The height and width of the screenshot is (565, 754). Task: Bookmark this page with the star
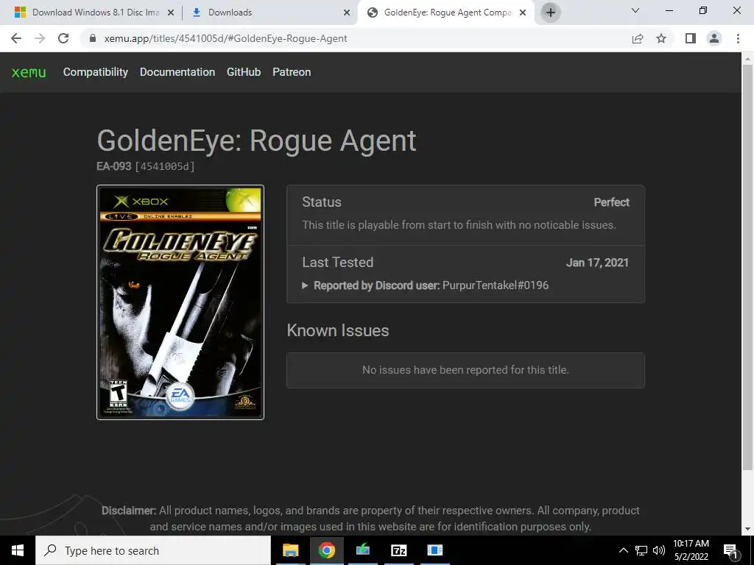661,38
